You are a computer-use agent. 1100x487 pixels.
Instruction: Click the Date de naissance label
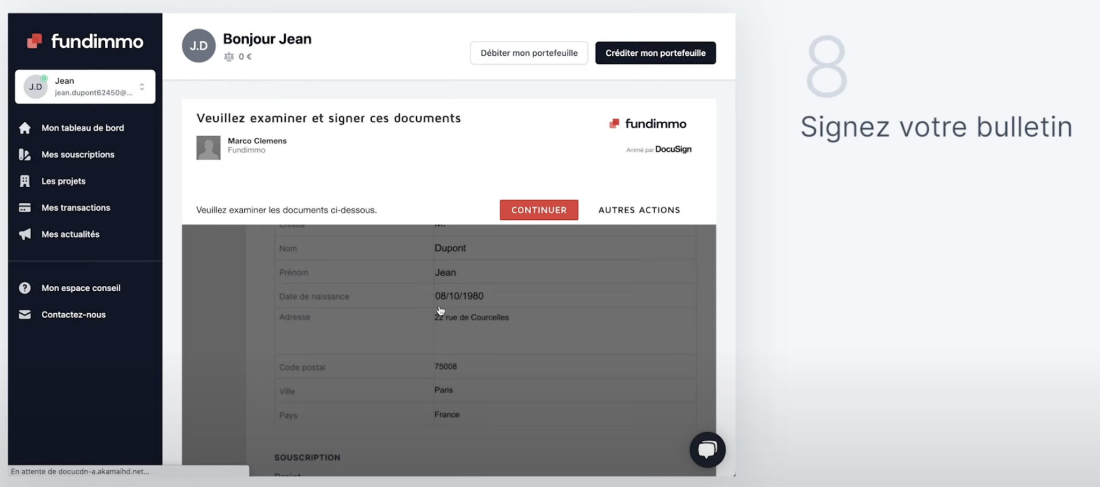[x=314, y=297]
